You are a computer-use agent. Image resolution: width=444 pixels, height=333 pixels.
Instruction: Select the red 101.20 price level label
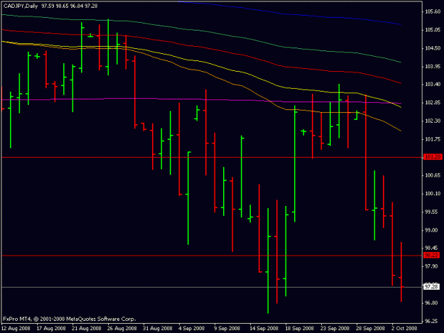tap(433, 157)
